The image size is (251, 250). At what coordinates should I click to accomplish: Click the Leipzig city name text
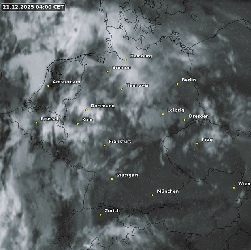[x=176, y=110]
